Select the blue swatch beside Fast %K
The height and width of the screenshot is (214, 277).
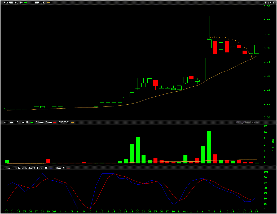[x=51, y=168]
